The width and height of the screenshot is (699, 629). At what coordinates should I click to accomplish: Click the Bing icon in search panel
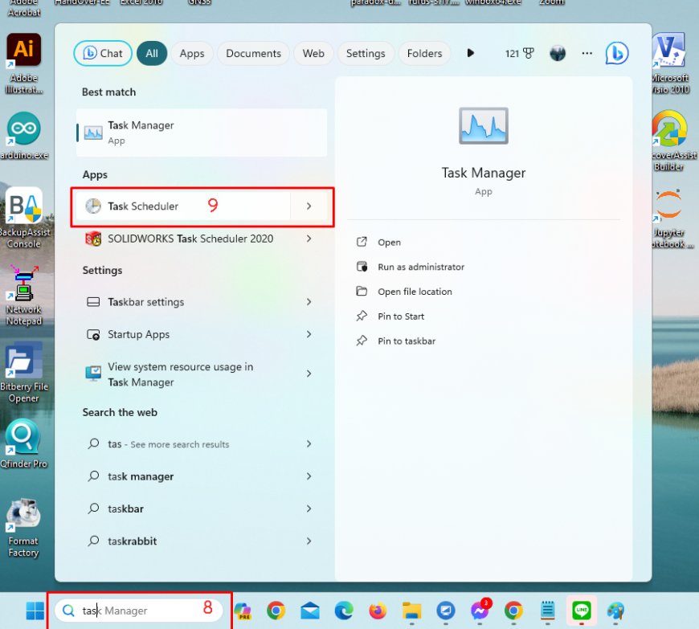point(617,53)
